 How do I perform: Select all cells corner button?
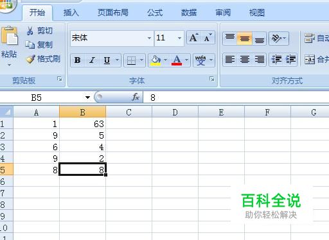tap(6, 112)
